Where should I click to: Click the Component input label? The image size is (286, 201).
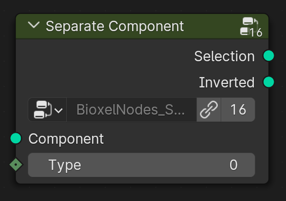tap(66, 139)
